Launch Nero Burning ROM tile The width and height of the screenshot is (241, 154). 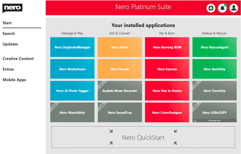click(x=167, y=47)
